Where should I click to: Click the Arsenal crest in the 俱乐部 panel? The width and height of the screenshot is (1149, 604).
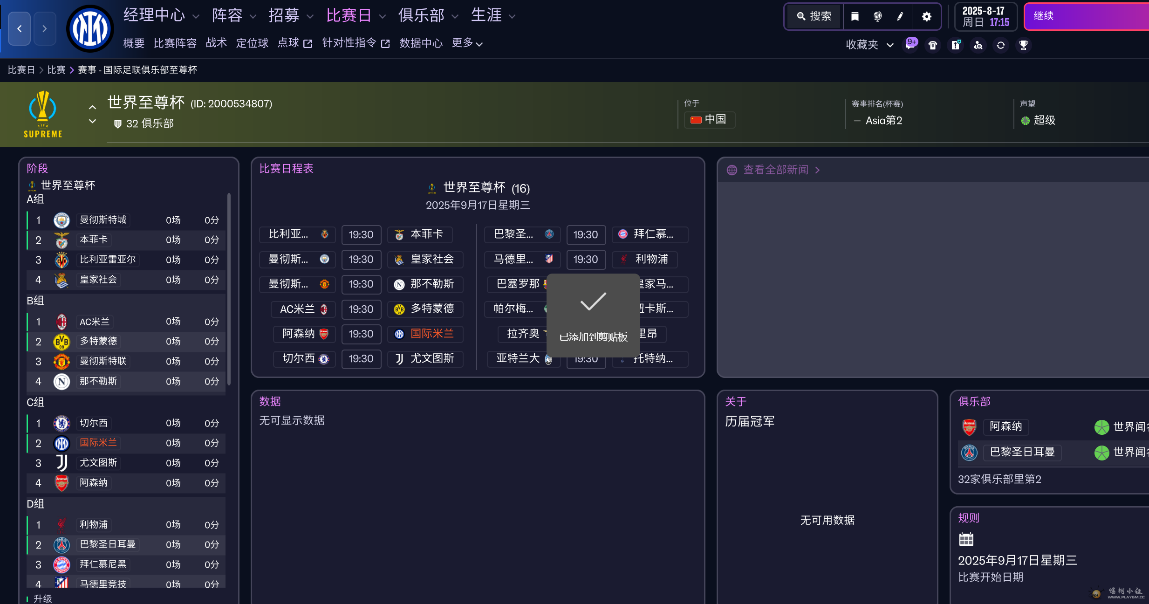[969, 427]
